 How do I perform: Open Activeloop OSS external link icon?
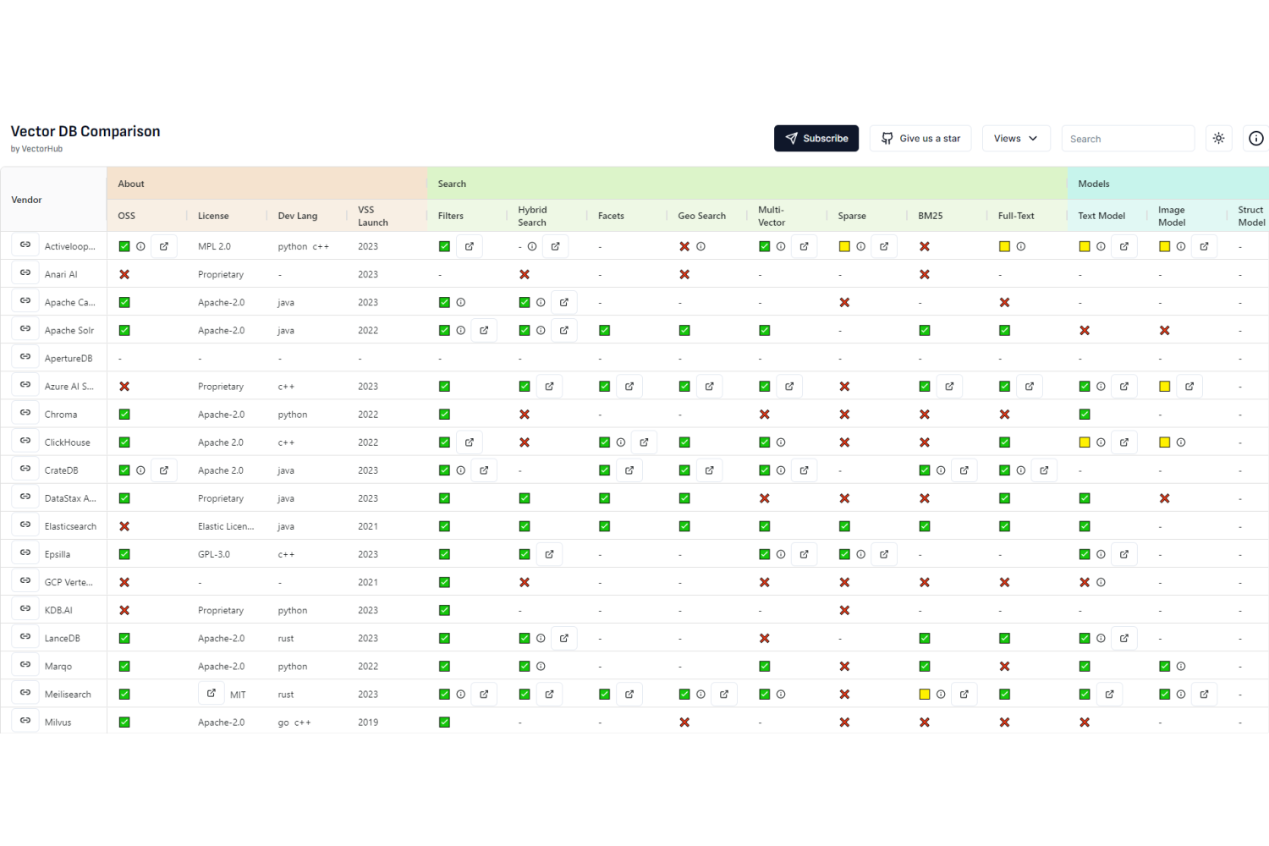pyautogui.click(x=164, y=246)
